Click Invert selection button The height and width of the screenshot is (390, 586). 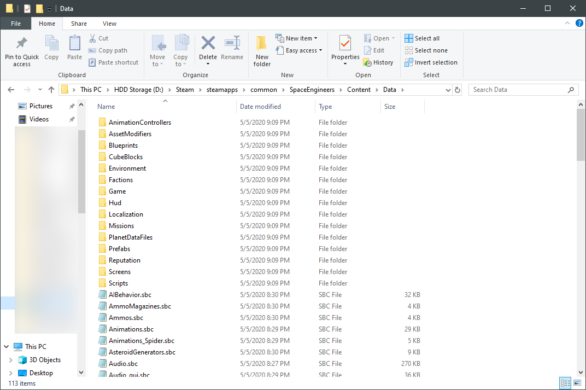431,62
